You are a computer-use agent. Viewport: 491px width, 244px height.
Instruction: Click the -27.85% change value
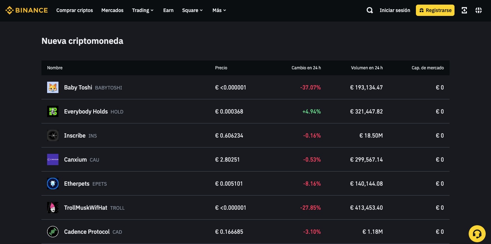pyautogui.click(x=310, y=208)
